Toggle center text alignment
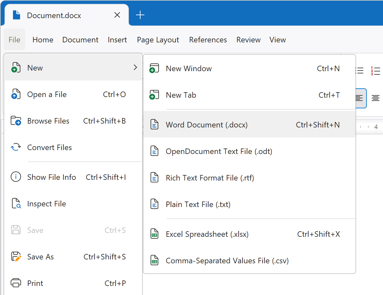 click(x=376, y=98)
